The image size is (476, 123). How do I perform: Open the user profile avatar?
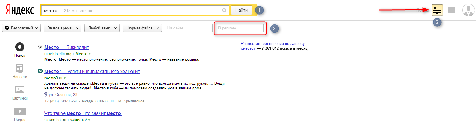coord(468,10)
